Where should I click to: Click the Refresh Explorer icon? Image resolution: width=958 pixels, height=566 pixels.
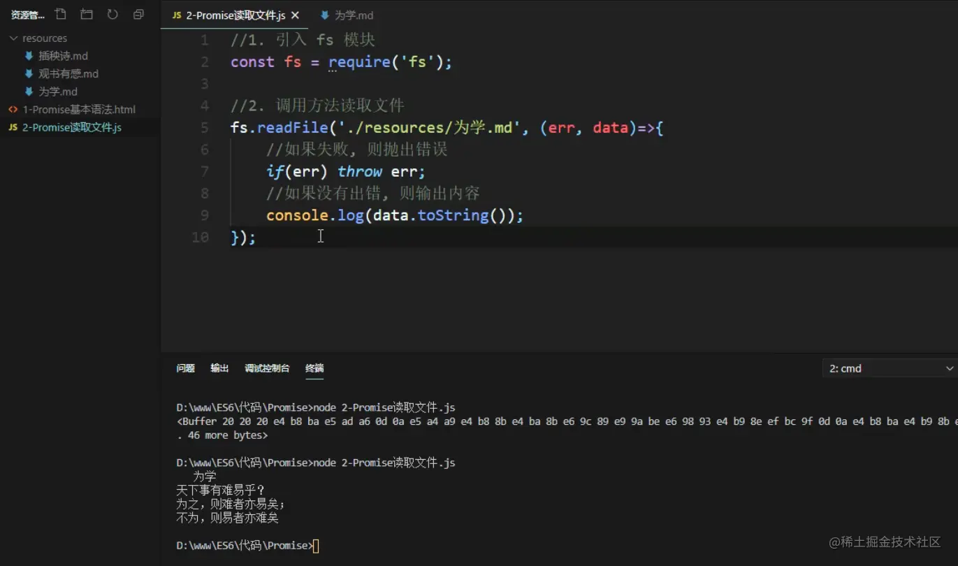click(x=113, y=14)
